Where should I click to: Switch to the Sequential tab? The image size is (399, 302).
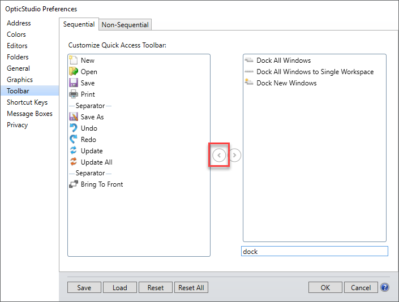(x=79, y=24)
